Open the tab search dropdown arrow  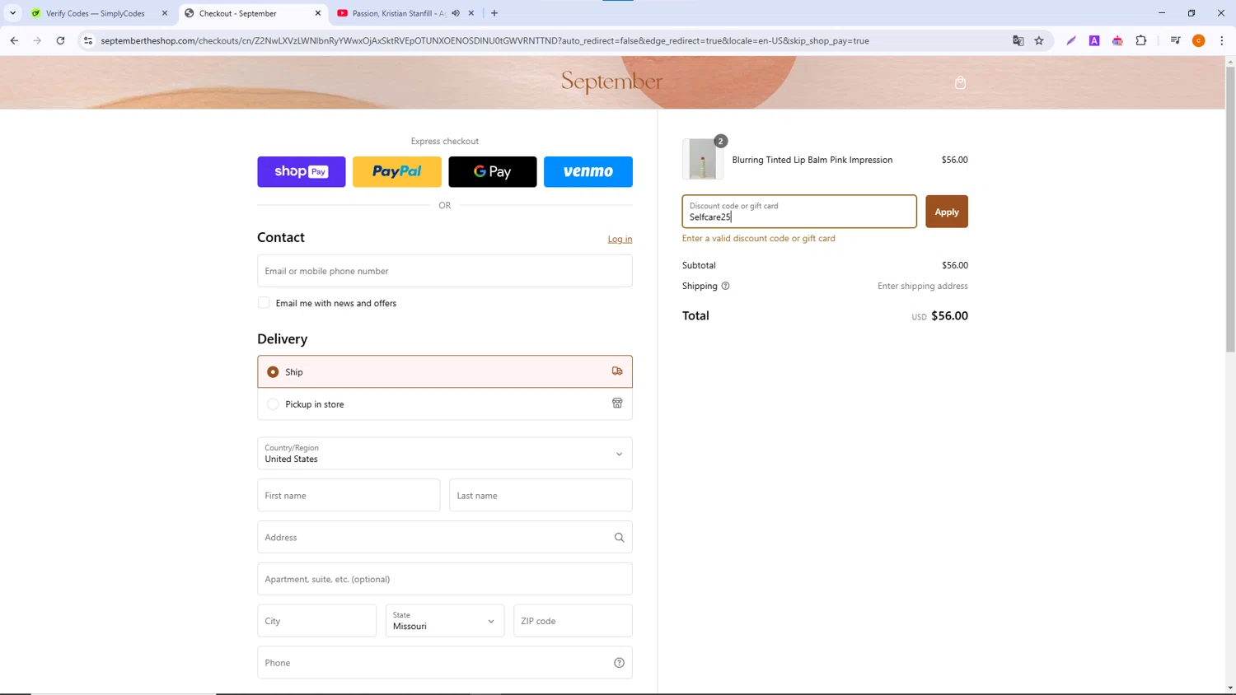13,13
